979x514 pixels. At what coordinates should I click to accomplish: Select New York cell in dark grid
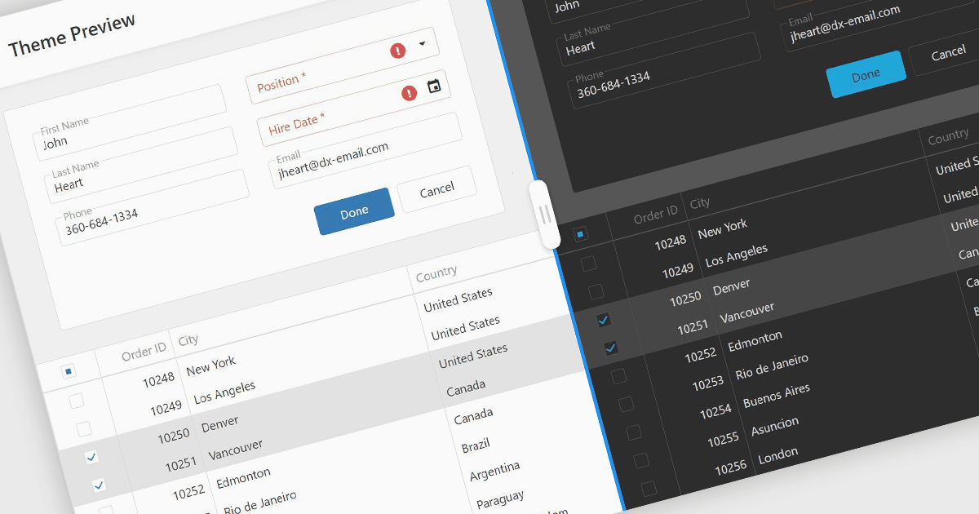point(722,228)
